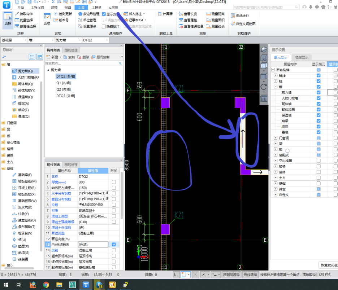Collapse the 墙 display tree node

[276, 87]
